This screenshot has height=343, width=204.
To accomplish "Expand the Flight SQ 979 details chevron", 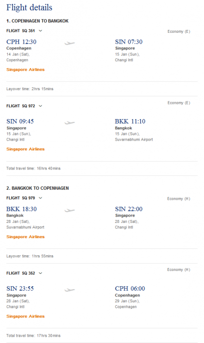I will 41,198.
